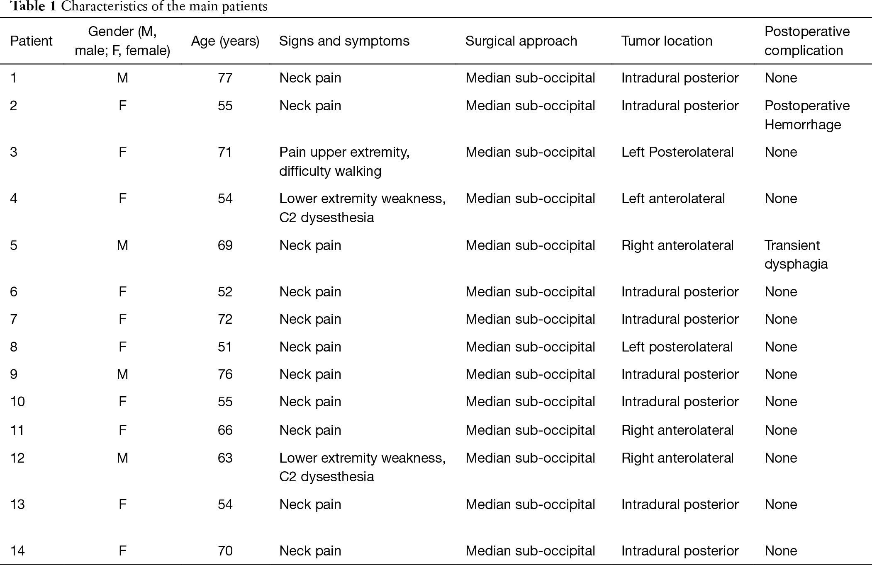This screenshot has width=872, height=565.
Task: Click the Postoperative complication header
Action: [807, 41]
